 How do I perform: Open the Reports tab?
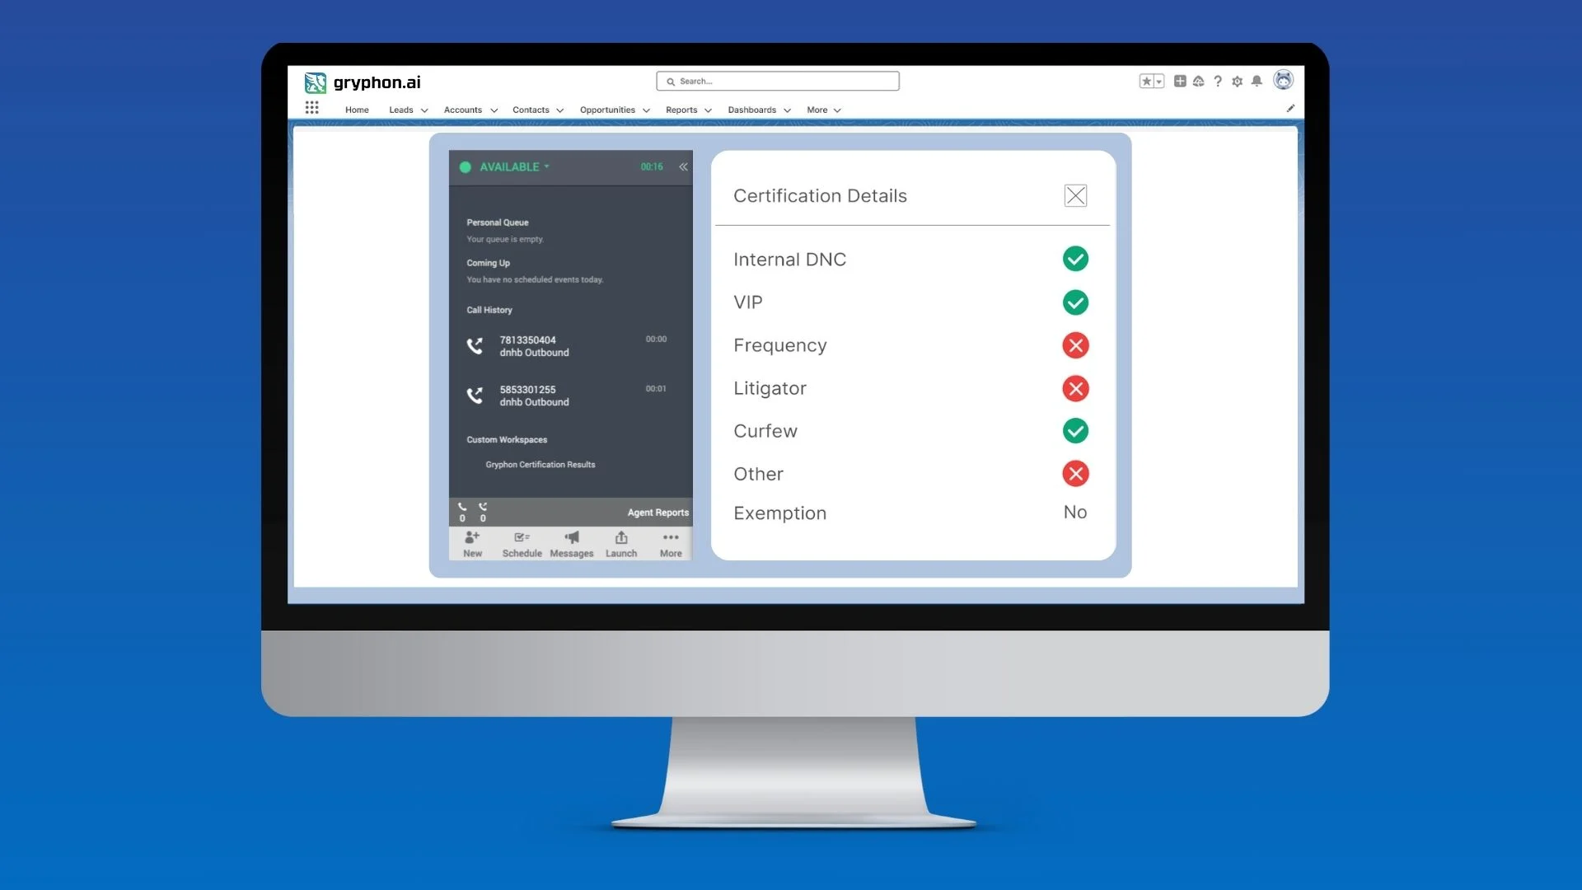coord(681,110)
